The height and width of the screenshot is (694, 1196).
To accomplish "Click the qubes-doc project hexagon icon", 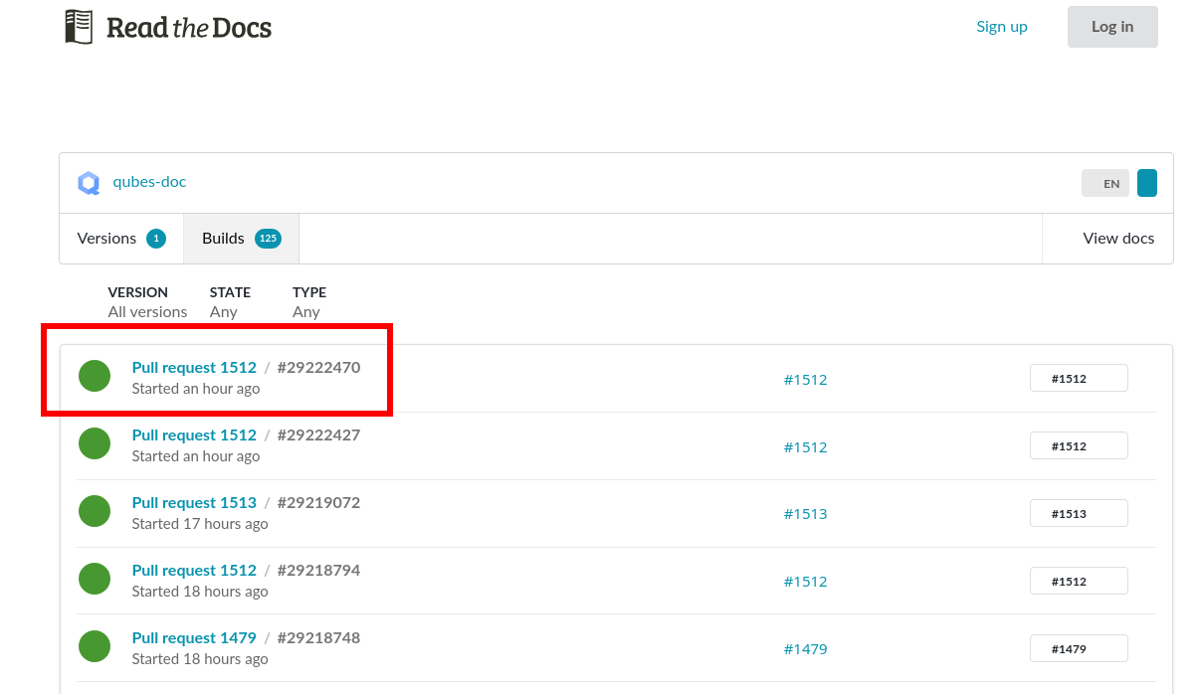I will click(90, 183).
